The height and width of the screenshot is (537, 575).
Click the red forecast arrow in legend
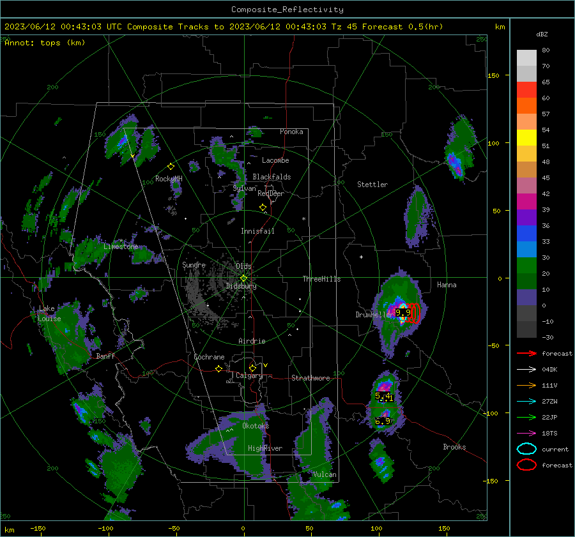[526, 353]
